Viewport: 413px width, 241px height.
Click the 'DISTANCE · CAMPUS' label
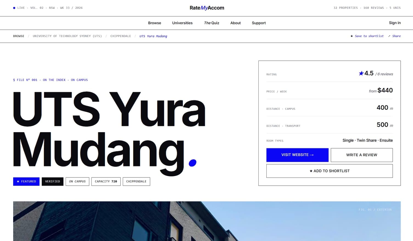click(281, 109)
